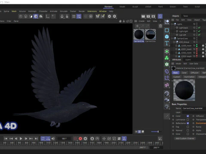Click the globe Floor/Sky environment icon
The height and width of the screenshot is (154, 206).
coord(167,93)
